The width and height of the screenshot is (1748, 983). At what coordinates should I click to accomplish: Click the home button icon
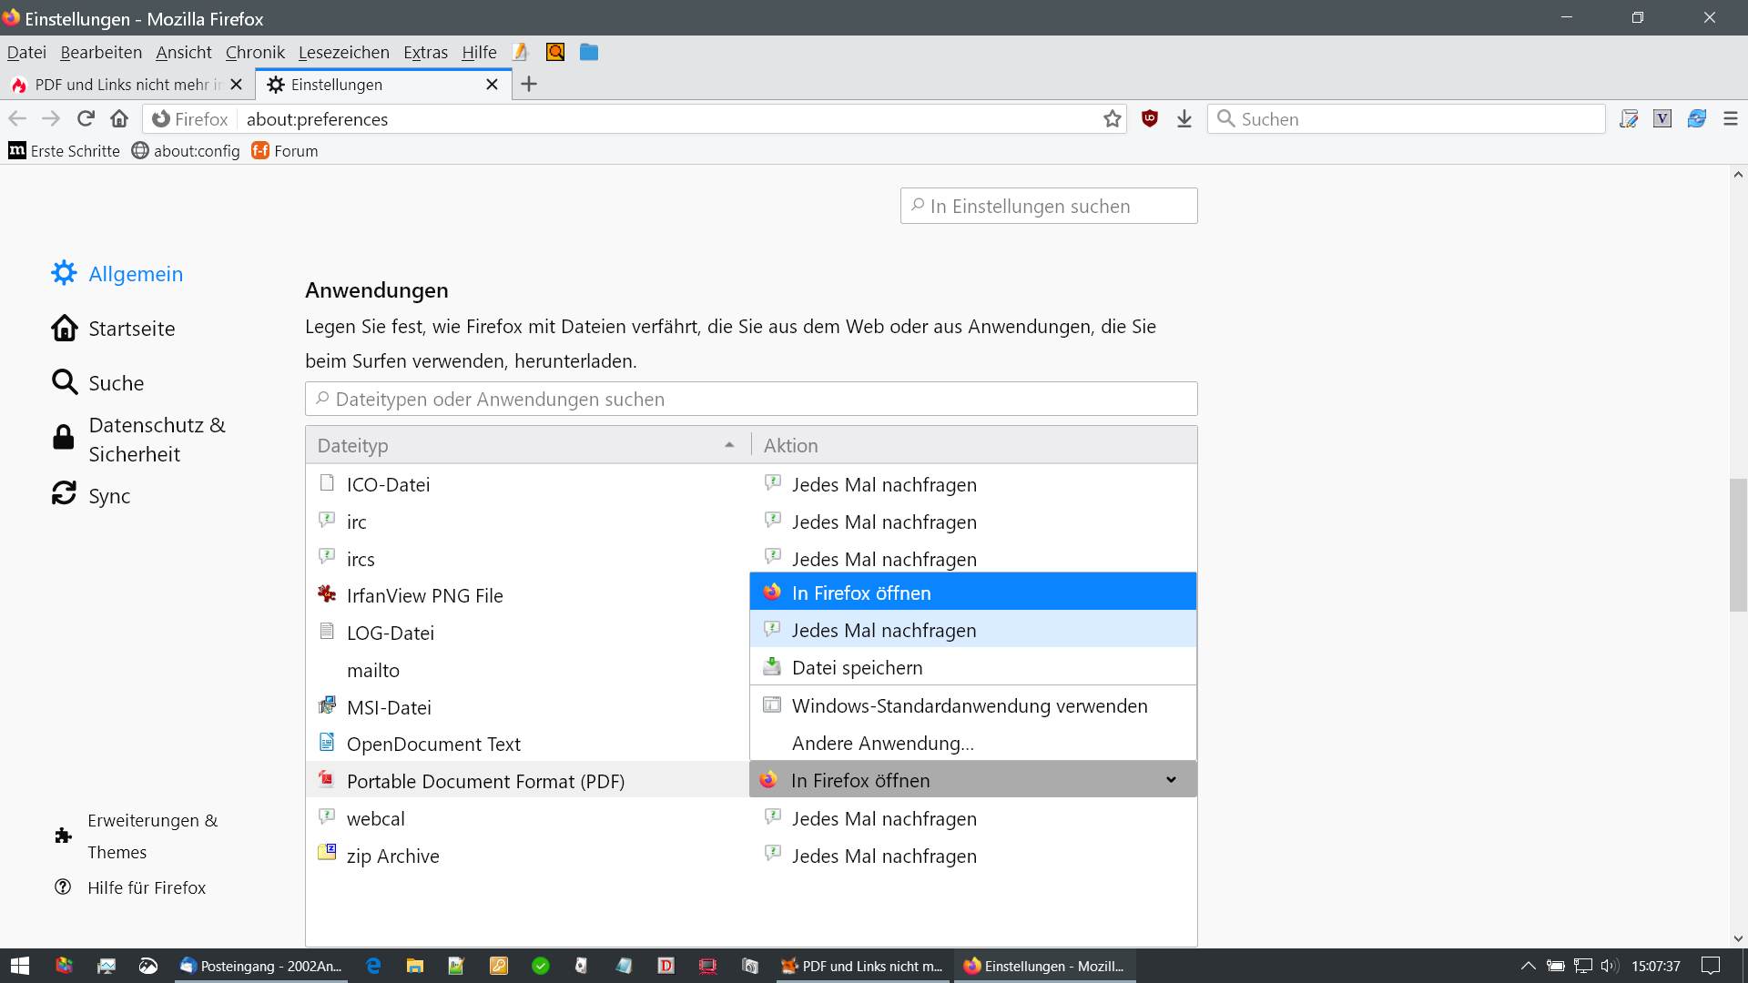(x=119, y=119)
